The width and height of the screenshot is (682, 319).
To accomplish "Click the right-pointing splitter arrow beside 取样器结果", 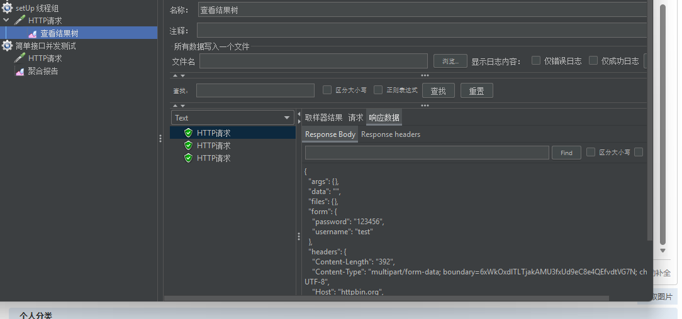I will click(x=299, y=121).
